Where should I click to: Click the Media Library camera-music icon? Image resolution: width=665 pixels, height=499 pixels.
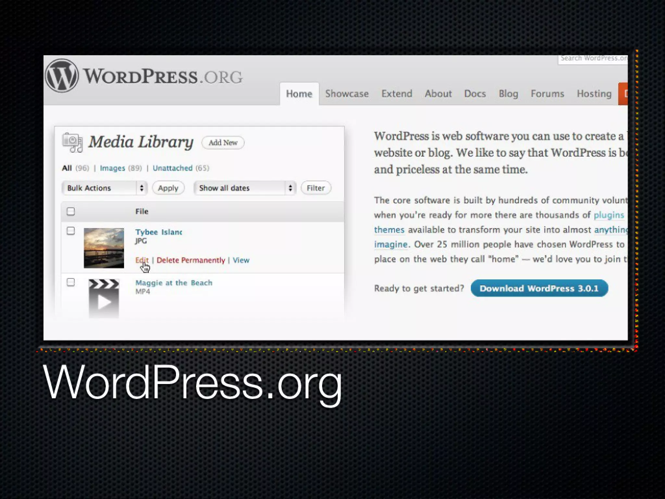[72, 142]
